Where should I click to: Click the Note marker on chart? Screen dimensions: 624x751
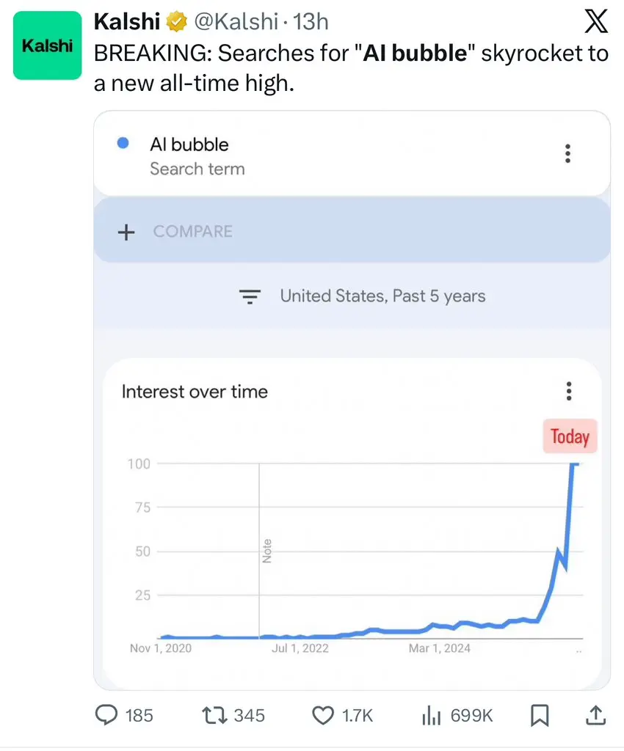tap(266, 551)
